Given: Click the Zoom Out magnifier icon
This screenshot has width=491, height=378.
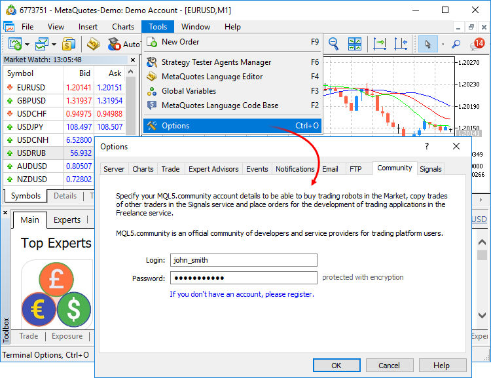Looking at the screenshot, I should pyautogui.click(x=333, y=44).
